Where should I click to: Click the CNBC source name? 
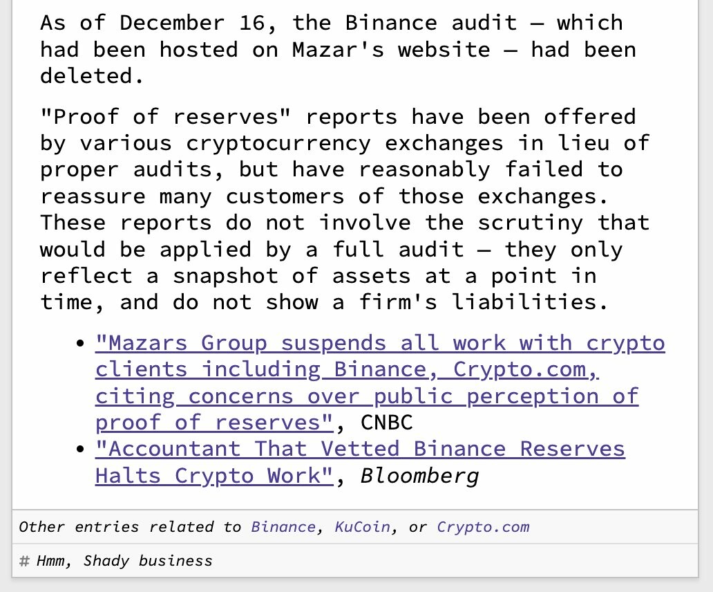point(386,423)
